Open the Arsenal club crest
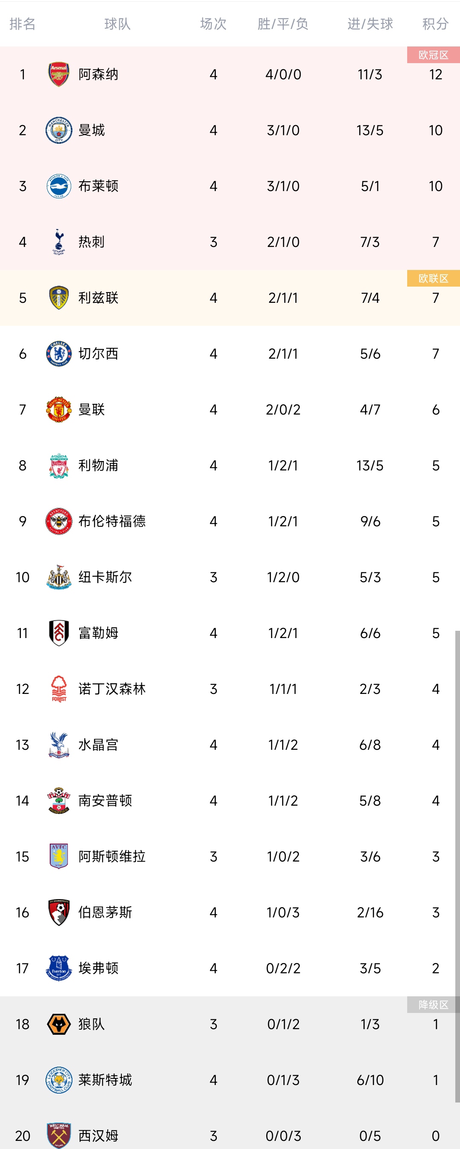Screen dimensions: 460x1149 [59, 74]
